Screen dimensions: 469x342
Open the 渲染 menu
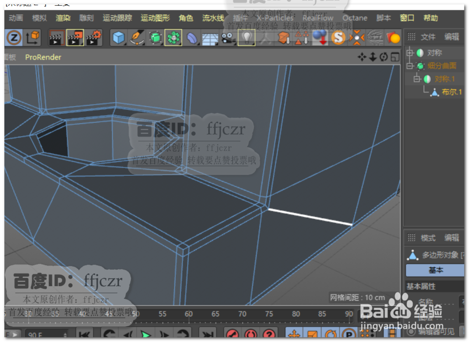click(x=63, y=18)
